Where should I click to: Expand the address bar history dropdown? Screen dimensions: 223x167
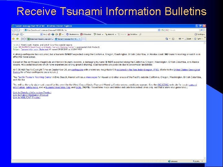pos(159,30)
